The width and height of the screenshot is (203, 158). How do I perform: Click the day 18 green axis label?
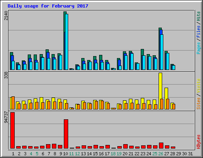click(113, 154)
